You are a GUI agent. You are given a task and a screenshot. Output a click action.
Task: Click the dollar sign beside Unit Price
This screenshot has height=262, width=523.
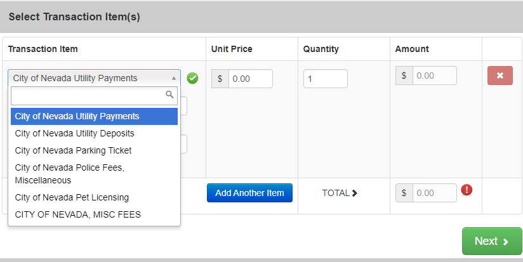point(220,79)
